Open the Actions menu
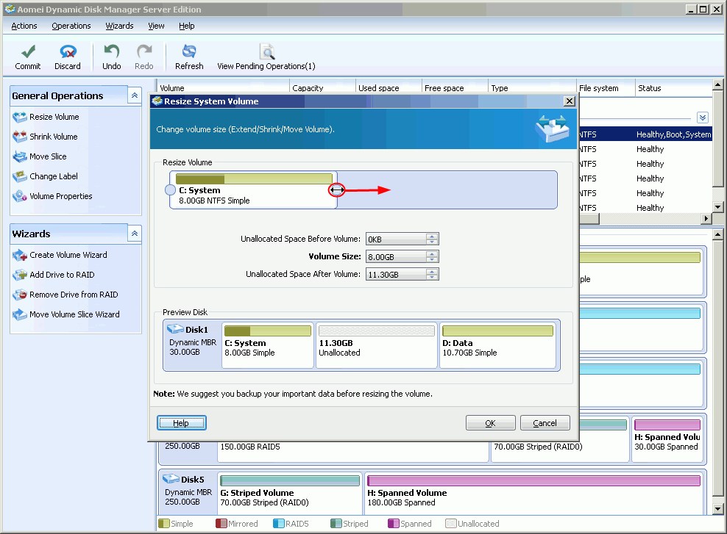This screenshot has width=727, height=534. 24,26
